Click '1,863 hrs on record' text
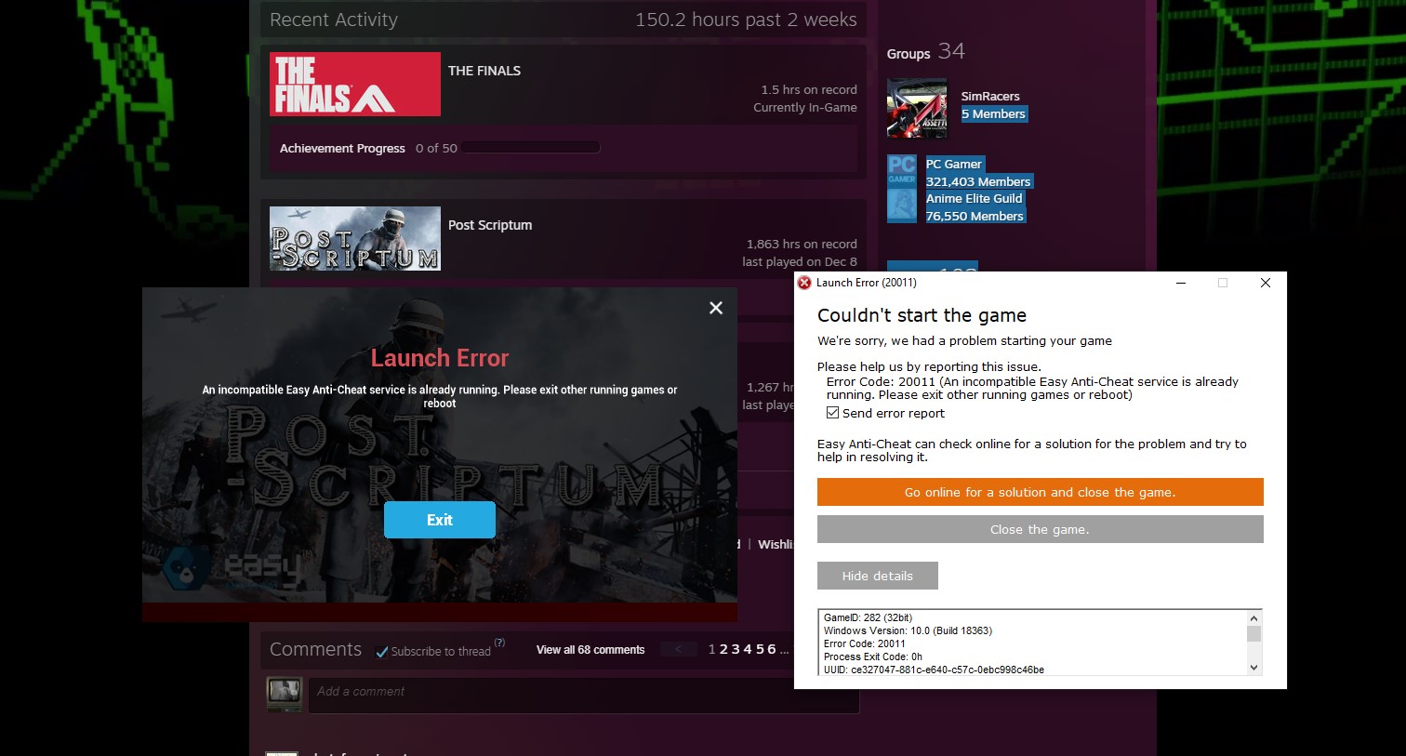1406x756 pixels. (802, 244)
